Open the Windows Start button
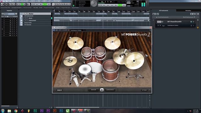201x113 pixels. [x=3, y=111]
